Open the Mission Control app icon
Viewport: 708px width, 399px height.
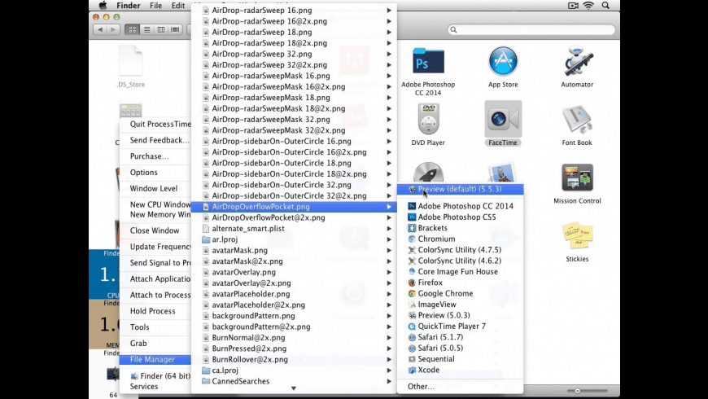click(577, 178)
